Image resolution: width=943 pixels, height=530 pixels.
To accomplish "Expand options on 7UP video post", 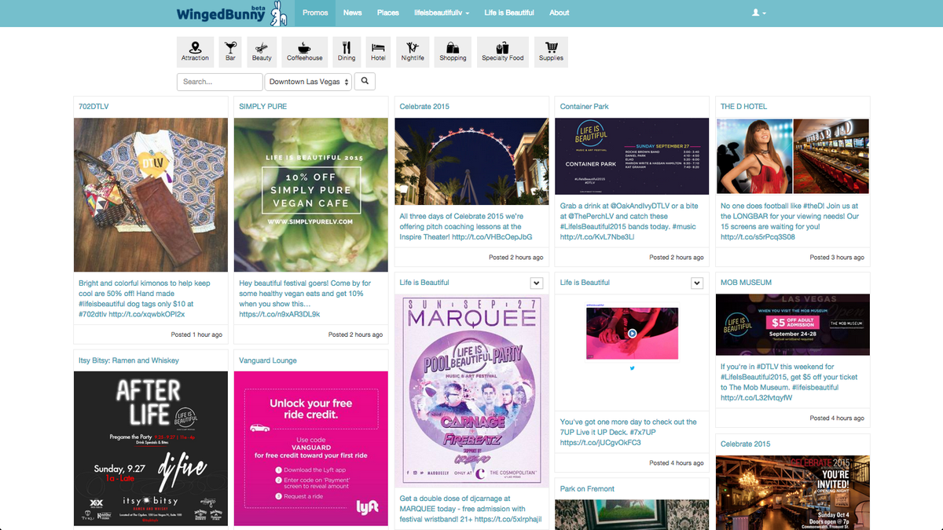I will pyautogui.click(x=696, y=283).
